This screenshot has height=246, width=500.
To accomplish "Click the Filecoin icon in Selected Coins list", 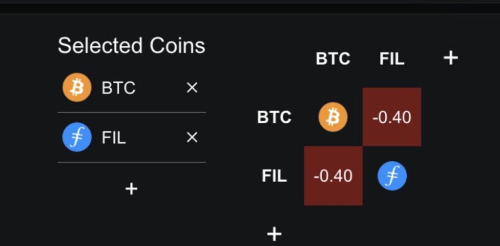I will [77, 137].
